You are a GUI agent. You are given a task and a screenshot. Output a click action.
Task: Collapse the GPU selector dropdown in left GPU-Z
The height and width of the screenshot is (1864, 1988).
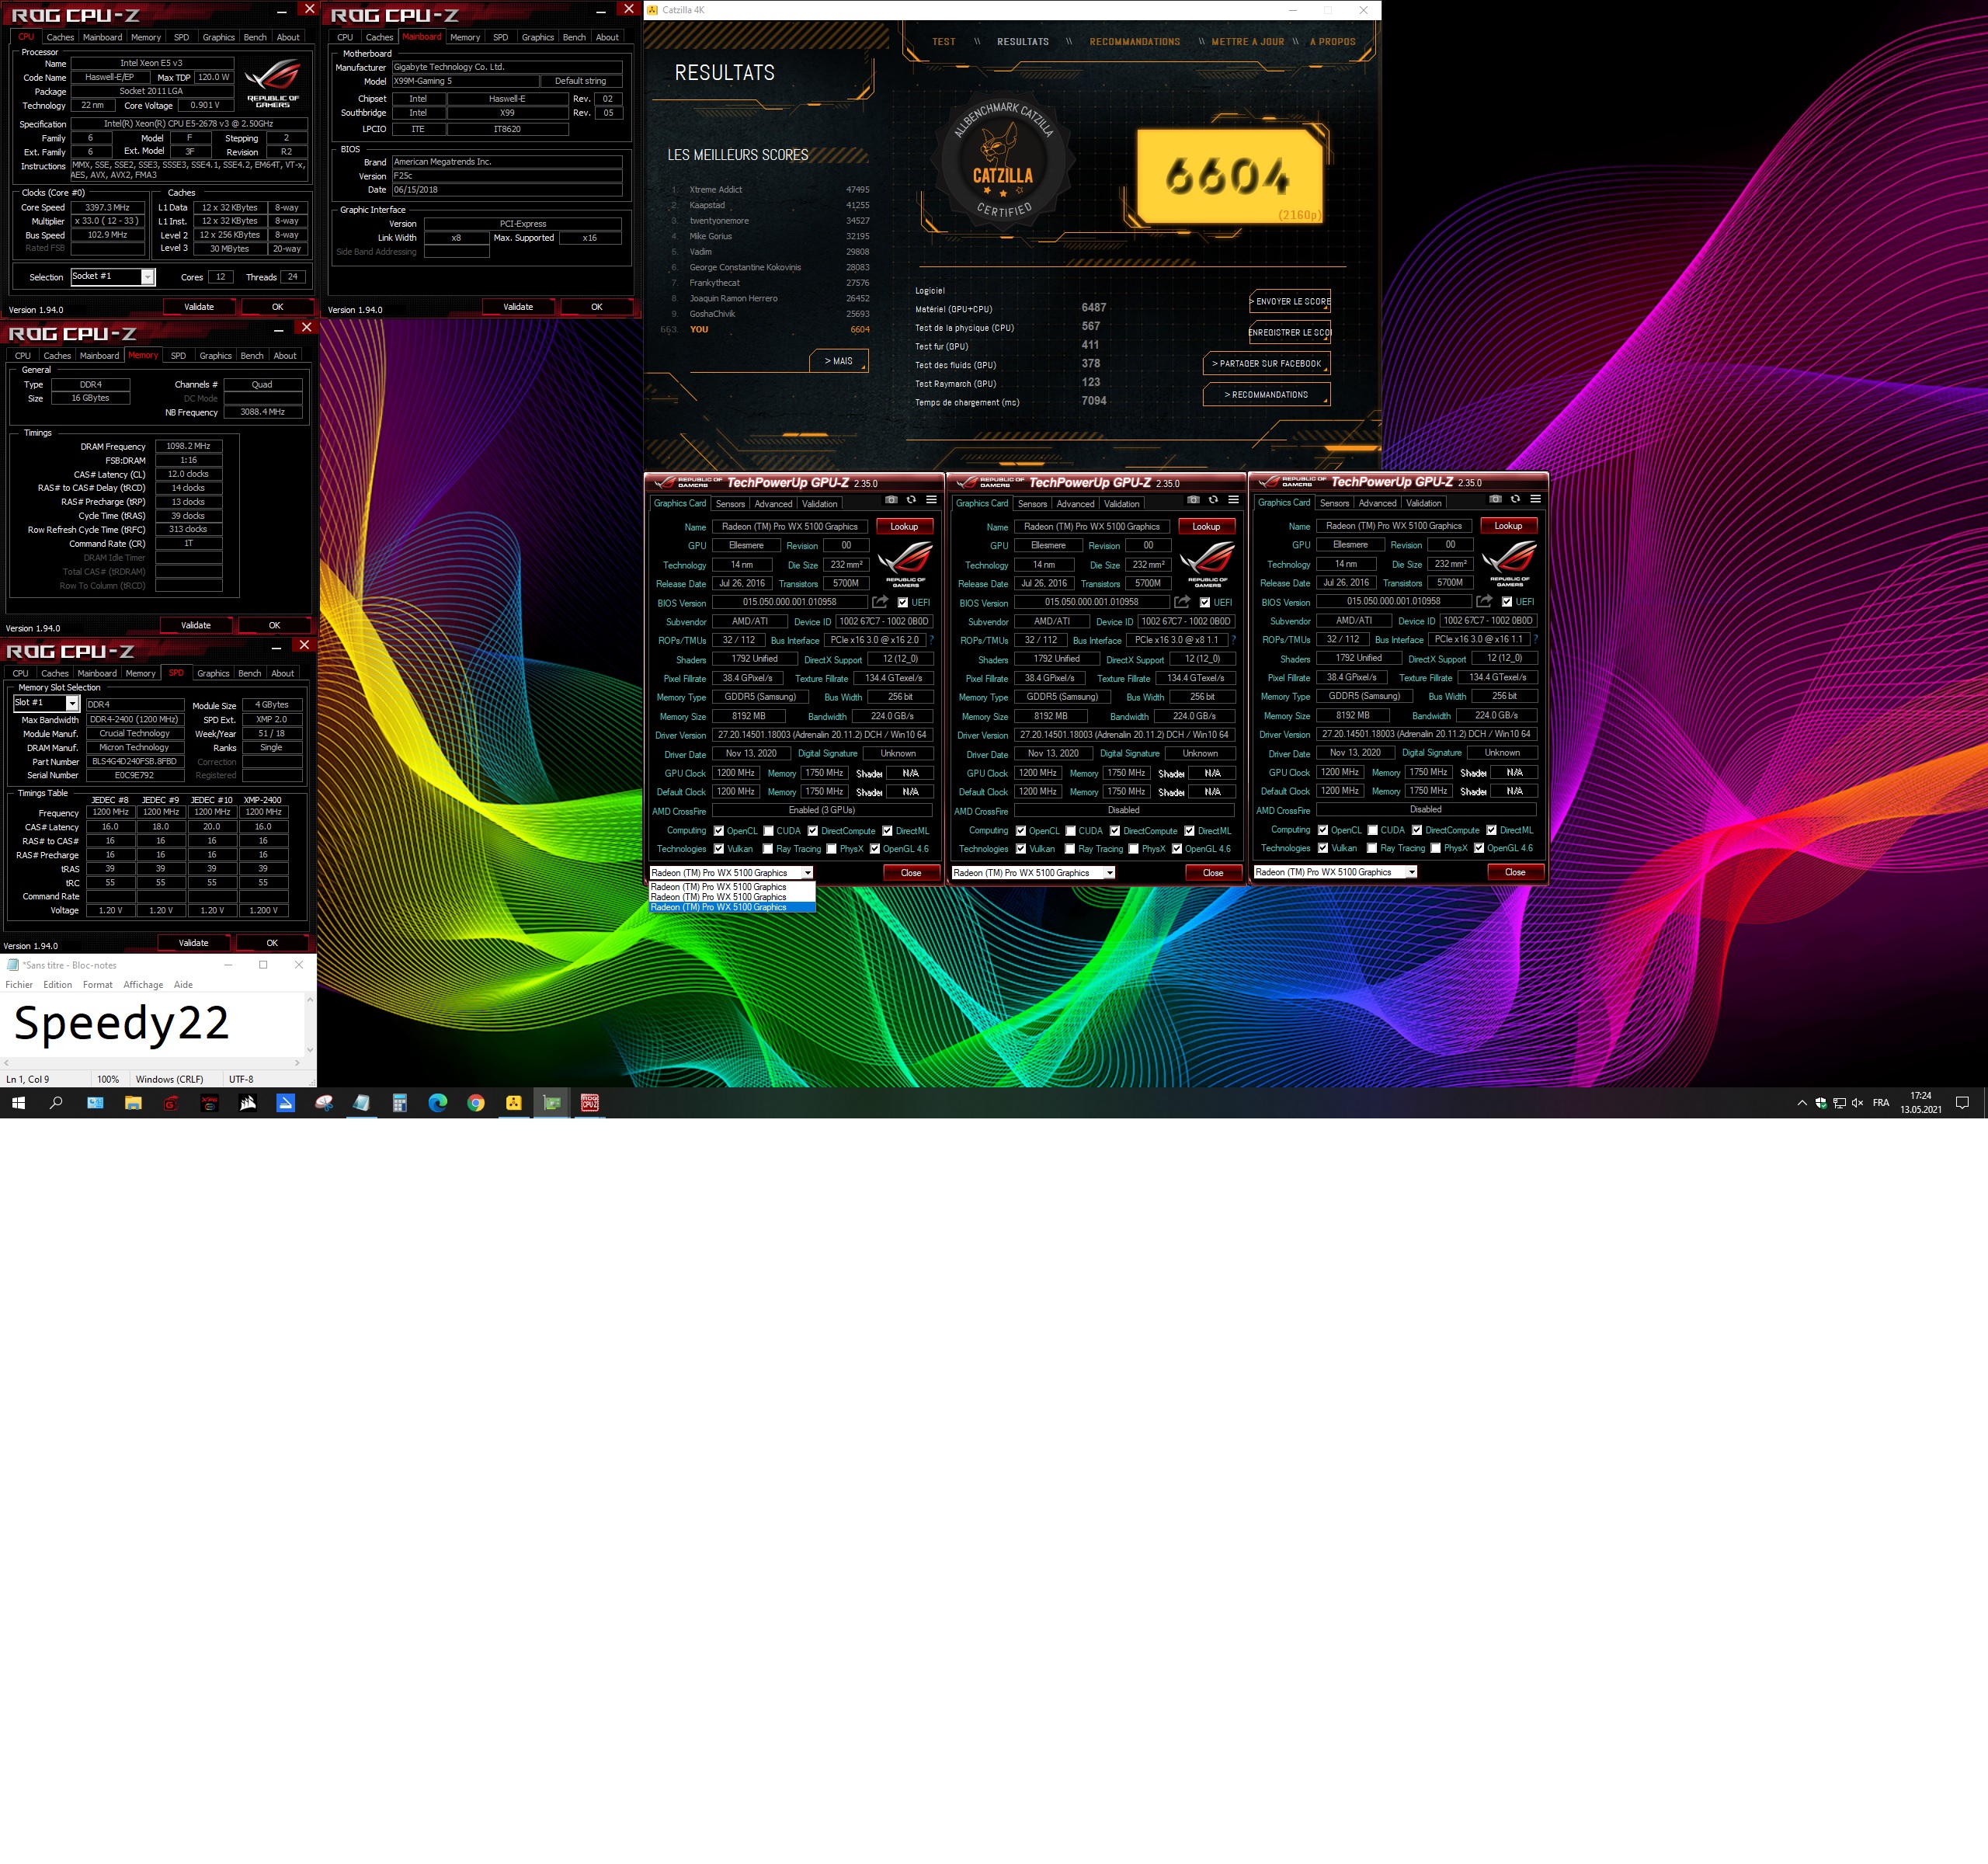808,873
